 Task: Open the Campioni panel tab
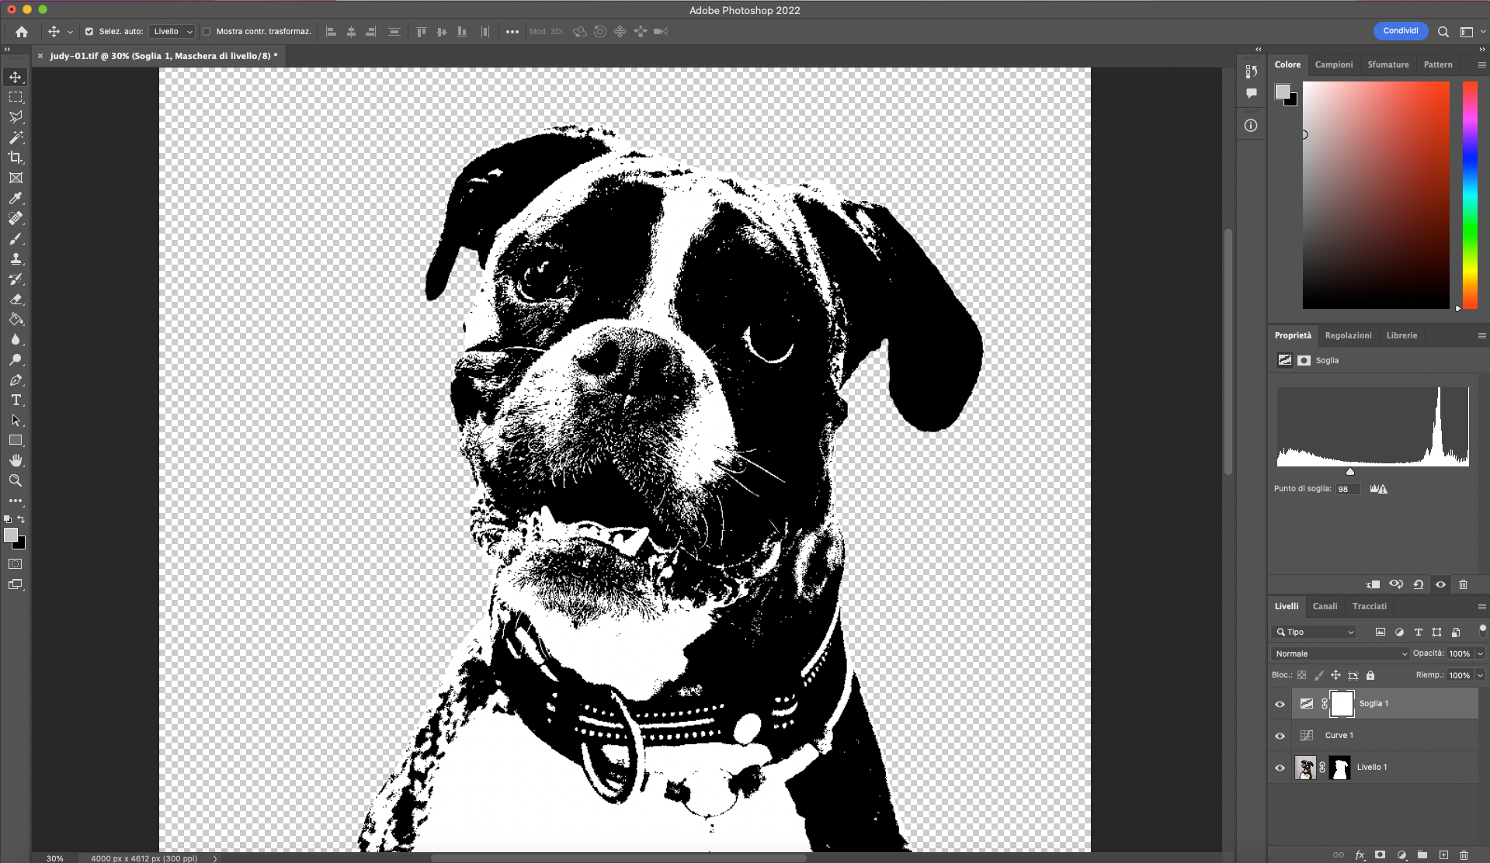click(x=1334, y=64)
